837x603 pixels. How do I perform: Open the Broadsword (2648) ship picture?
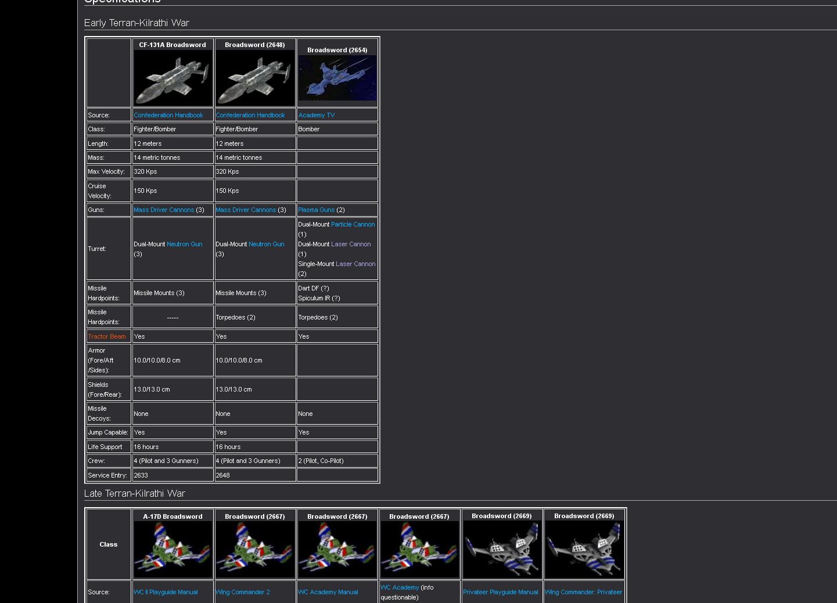[254, 77]
